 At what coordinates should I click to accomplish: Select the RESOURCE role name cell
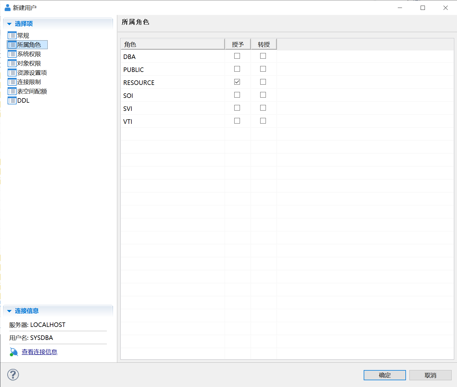pos(173,83)
